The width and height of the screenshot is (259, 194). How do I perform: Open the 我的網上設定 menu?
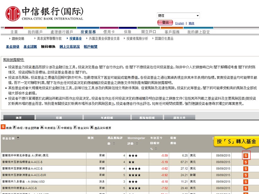coord(198,32)
